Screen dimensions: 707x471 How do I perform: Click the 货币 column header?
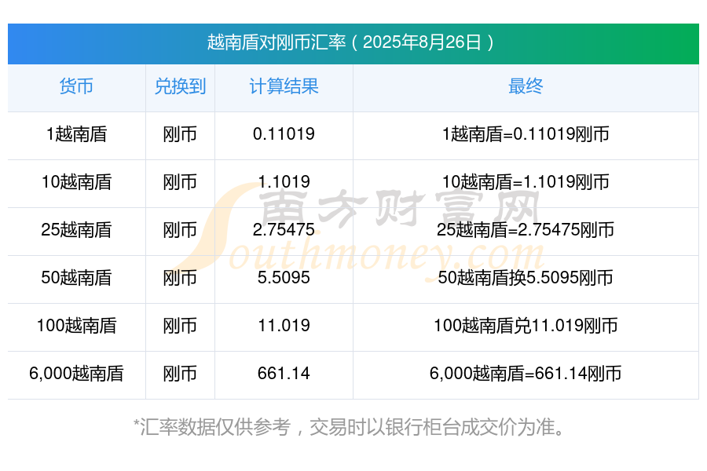[76, 86]
